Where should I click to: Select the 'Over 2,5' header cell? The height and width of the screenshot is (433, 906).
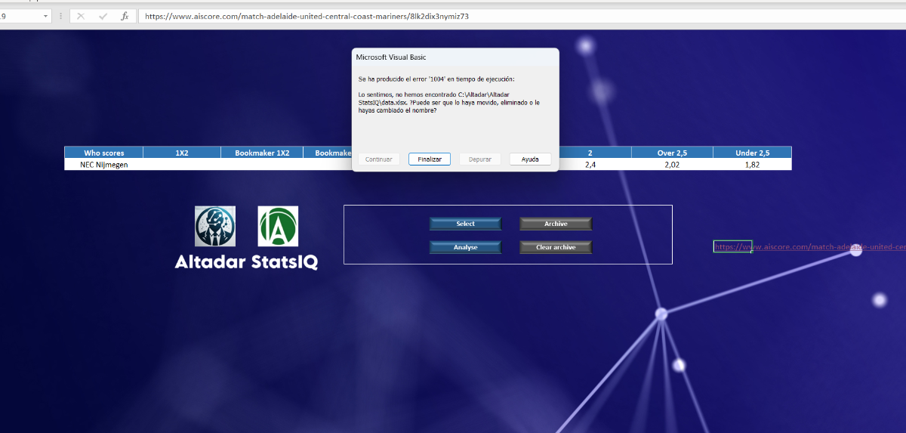tap(672, 153)
